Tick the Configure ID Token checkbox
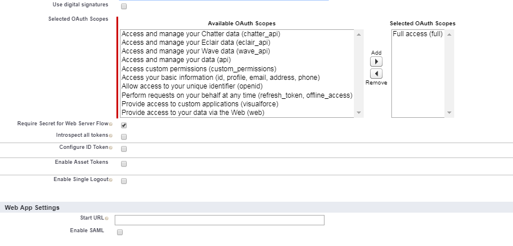The width and height of the screenshot is (513, 246). pyautogui.click(x=124, y=148)
